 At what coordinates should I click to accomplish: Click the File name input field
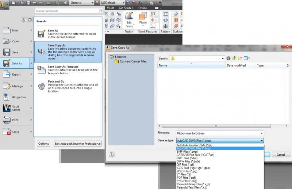(x=218, y=133)
